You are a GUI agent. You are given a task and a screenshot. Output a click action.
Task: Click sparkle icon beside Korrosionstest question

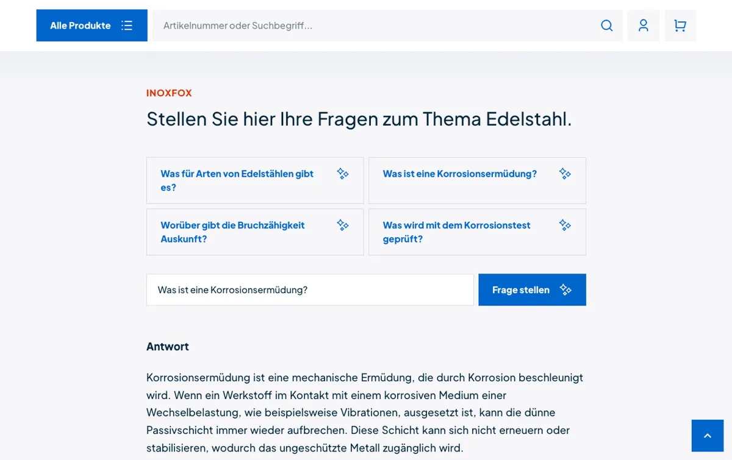(565, 225)
